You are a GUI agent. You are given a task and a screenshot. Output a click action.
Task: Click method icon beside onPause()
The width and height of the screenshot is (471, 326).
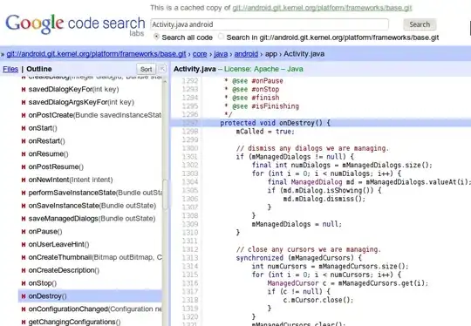[24, 232]
